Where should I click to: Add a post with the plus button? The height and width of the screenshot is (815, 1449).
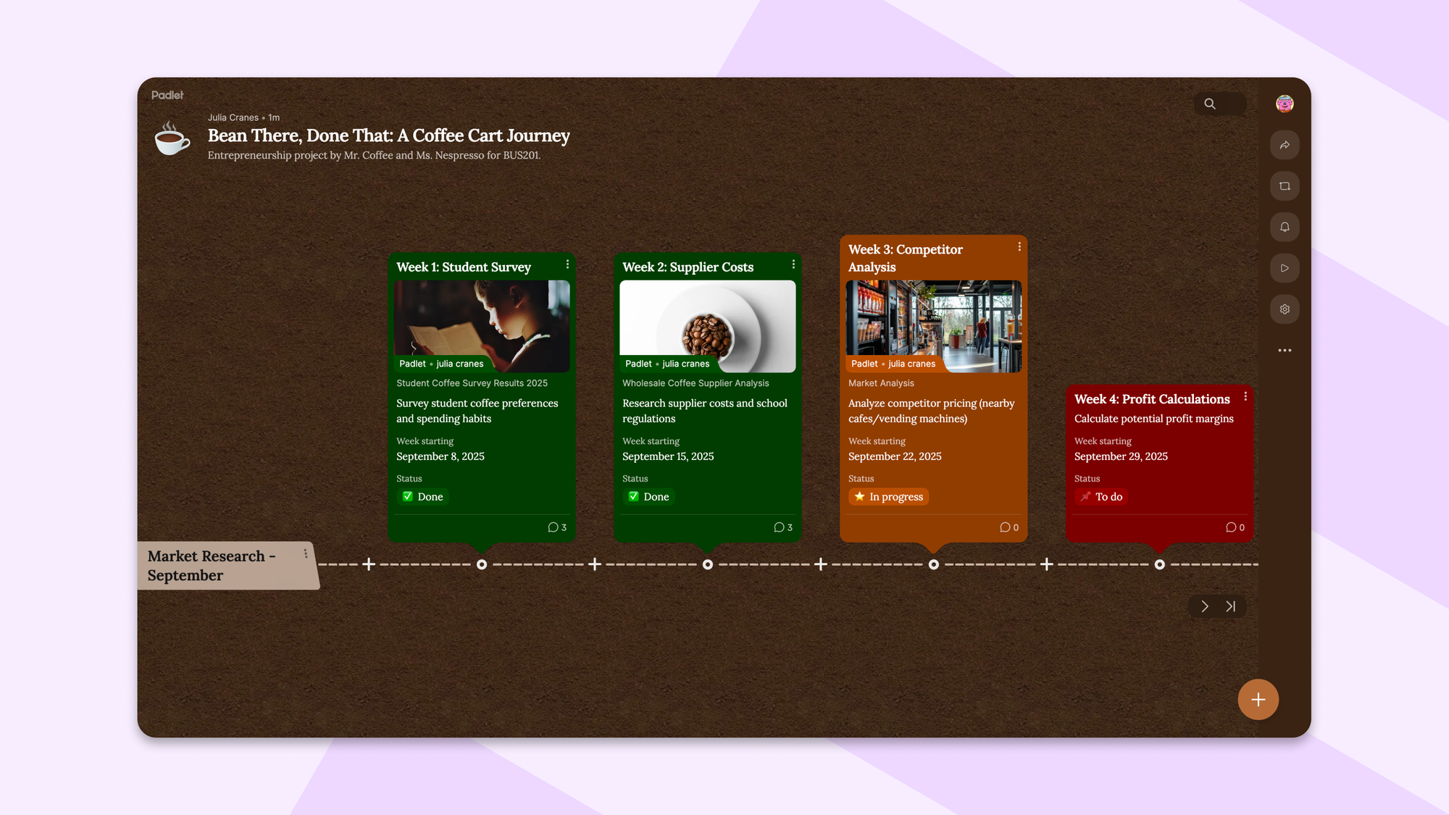pos(1258,699)
